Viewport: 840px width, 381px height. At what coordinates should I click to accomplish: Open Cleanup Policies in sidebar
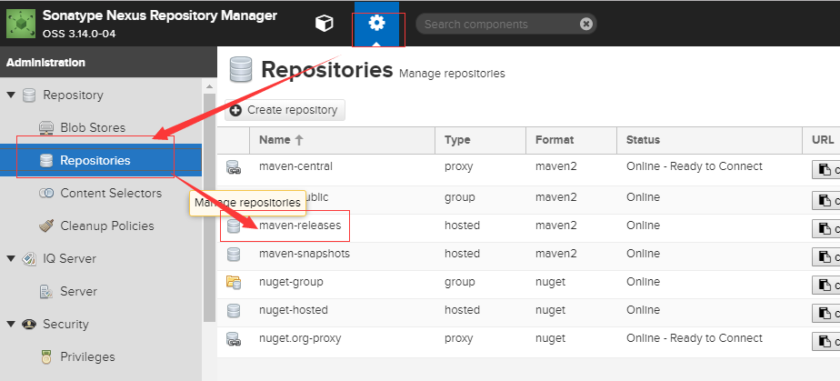point(107,226)
